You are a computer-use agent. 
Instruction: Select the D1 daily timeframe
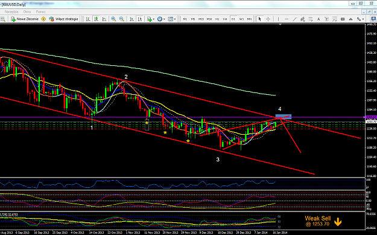(x=233, y=19)
